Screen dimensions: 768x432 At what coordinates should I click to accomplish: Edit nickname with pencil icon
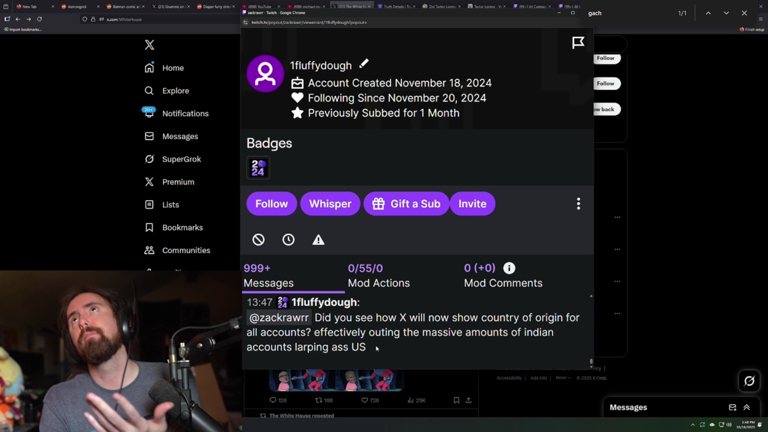(x=364, y=64)
